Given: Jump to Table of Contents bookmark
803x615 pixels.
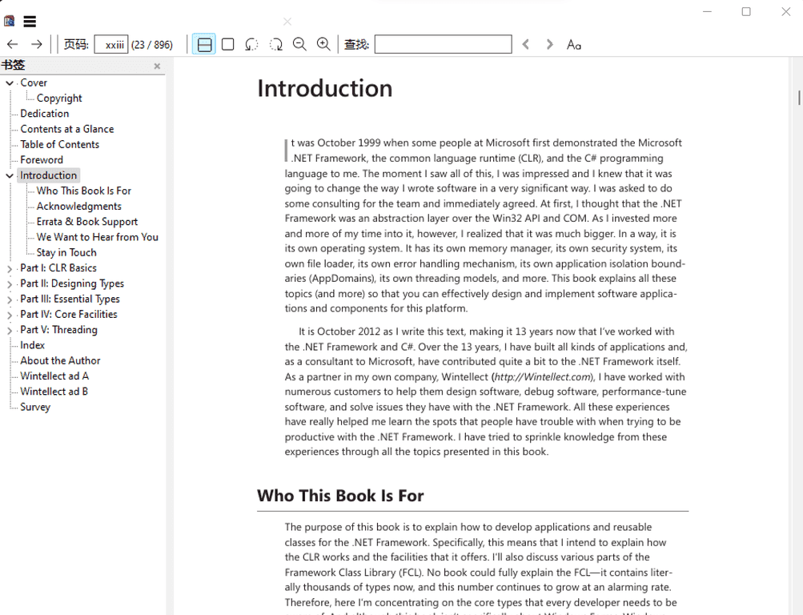Looking at the screenshot, I should click(x=60, y=144).
